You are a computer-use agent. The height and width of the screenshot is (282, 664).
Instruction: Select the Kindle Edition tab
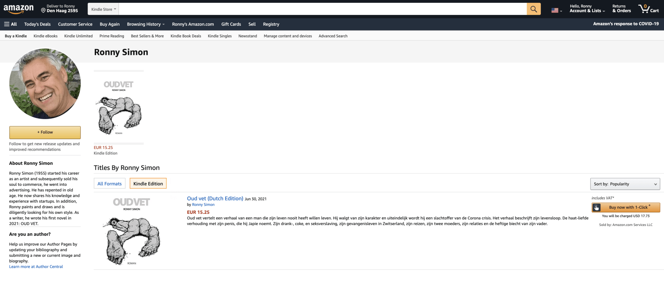click(148, 184)
